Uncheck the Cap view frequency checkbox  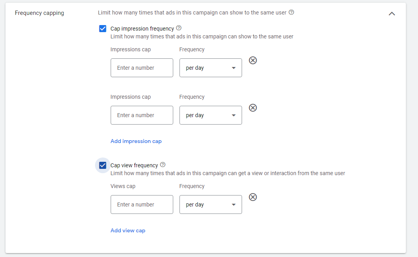[x=103, y=165]
